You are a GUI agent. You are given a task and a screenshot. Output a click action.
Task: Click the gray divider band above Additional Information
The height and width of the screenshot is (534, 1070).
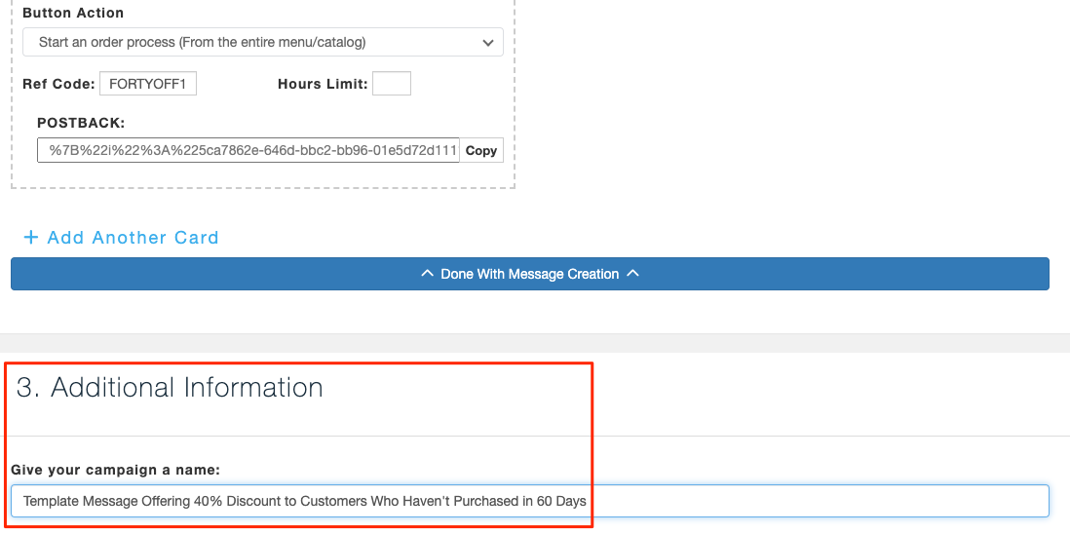pos(535,343)
